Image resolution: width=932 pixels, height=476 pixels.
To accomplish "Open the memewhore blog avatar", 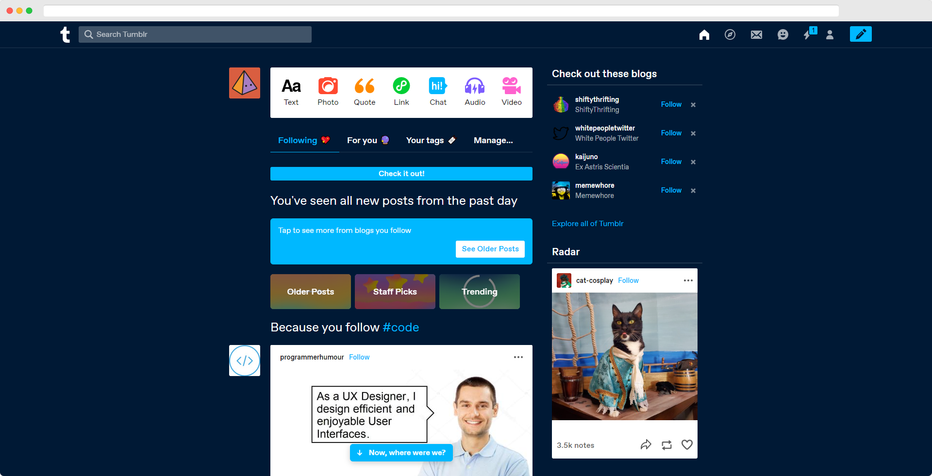I will [561, 190].
